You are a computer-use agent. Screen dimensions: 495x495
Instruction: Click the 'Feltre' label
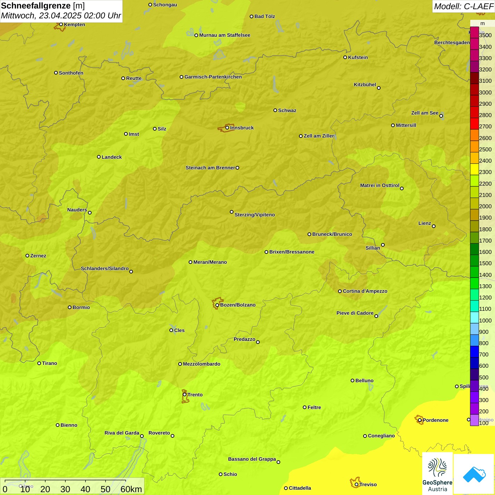(314, 407)
